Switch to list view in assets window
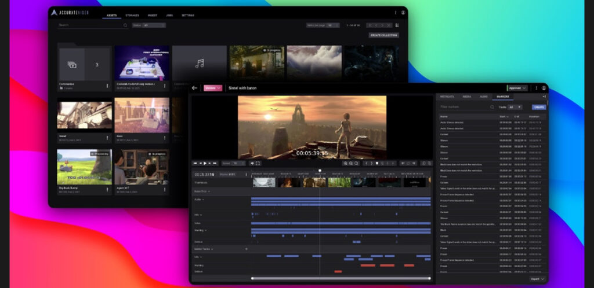The height and width of the screenshot is (288, 594). pyautogui.click(x=397, y=25)
